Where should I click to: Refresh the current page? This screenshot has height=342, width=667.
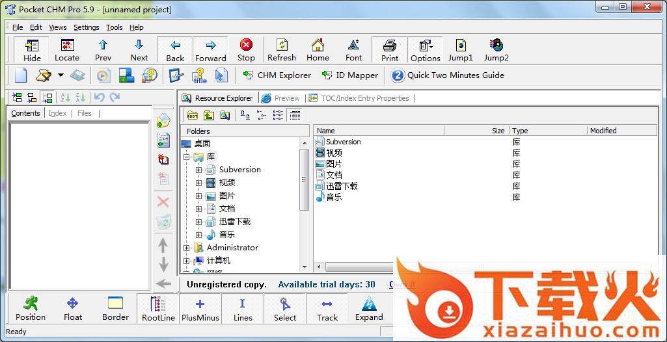coord(282,50)
